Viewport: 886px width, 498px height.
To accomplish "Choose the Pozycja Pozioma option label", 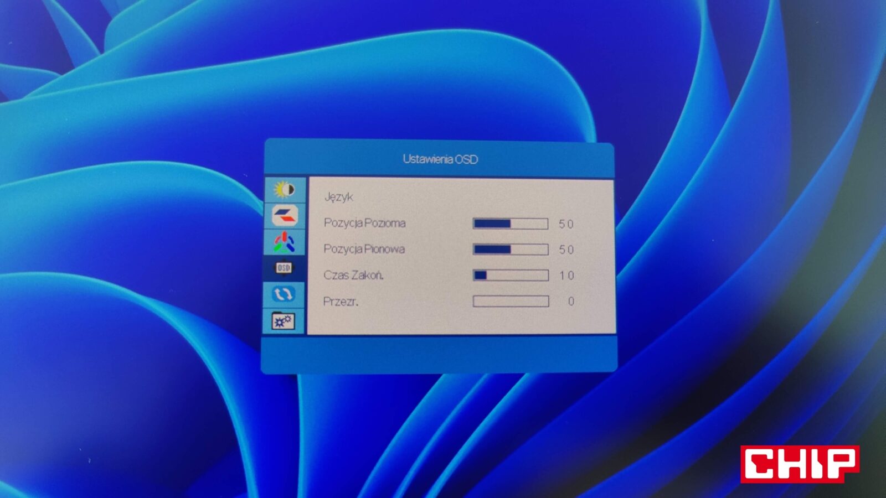I will [364, 223].
